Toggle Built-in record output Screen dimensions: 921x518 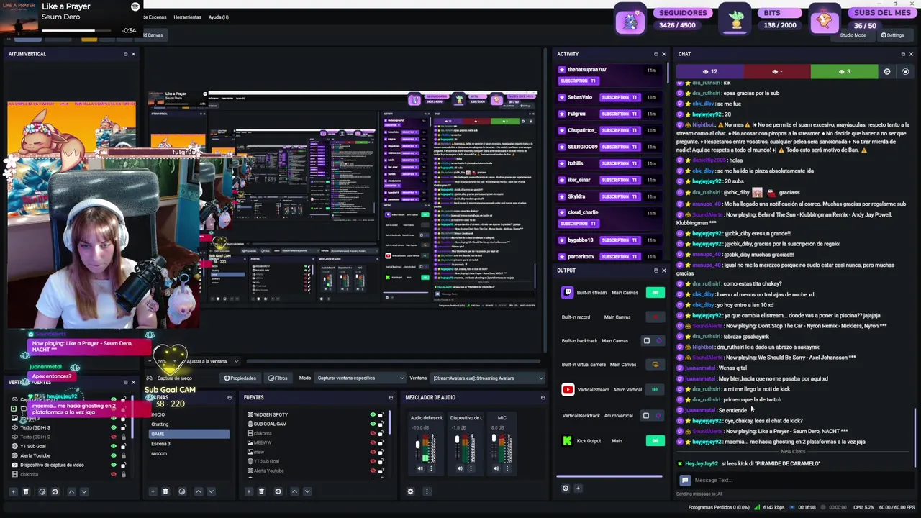click(x=655, y=317)
